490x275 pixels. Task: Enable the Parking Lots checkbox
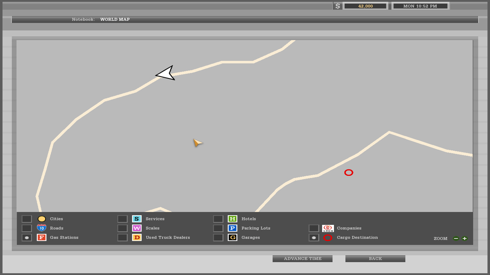pyautogui.click(x=218, y=228)
